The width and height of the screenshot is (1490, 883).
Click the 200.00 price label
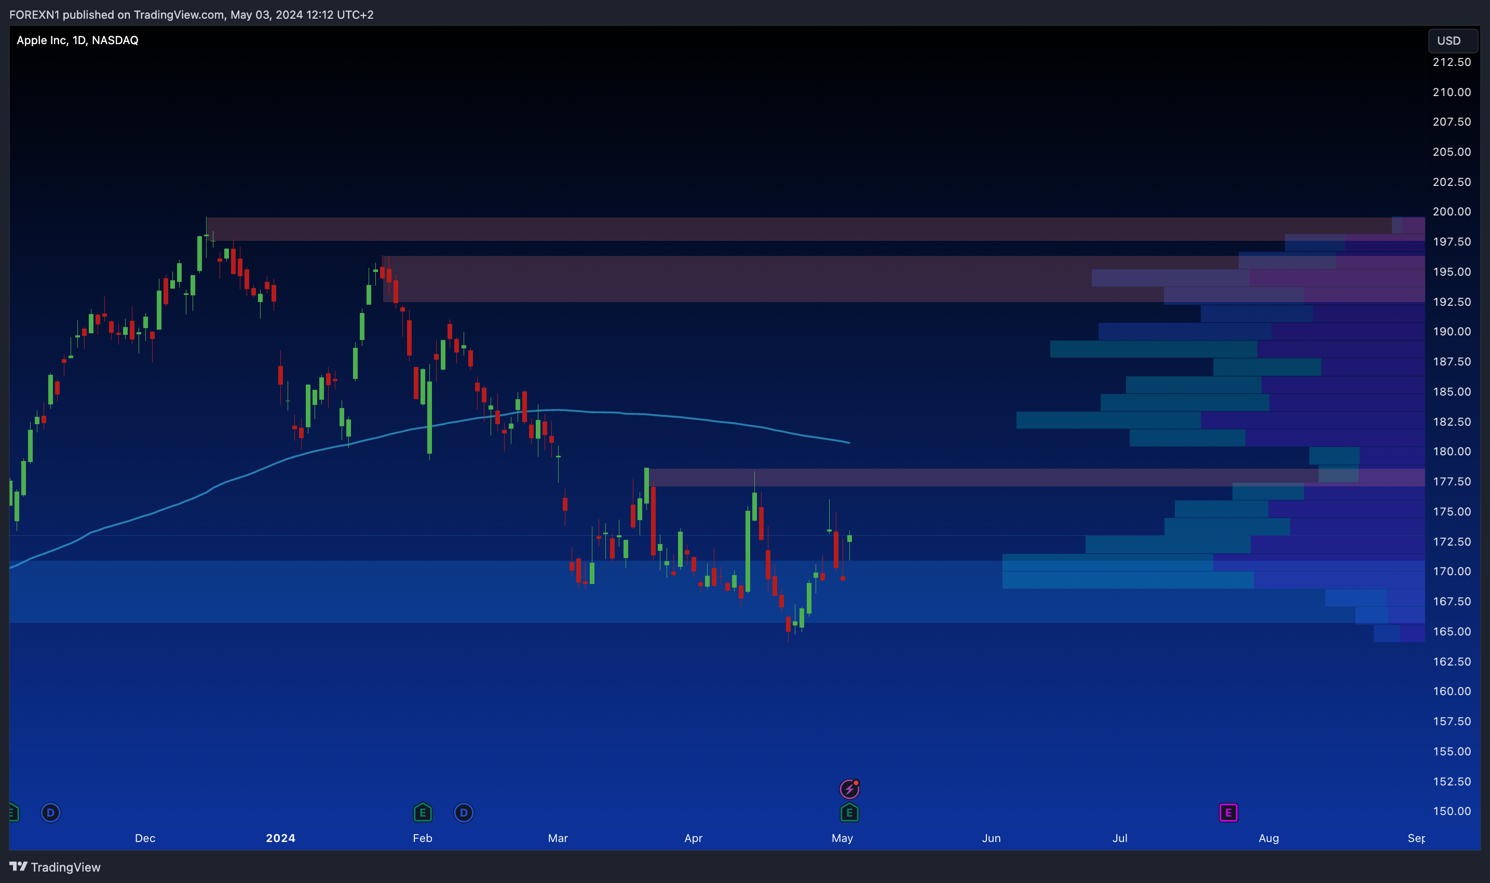click(x=1451, y=211)
